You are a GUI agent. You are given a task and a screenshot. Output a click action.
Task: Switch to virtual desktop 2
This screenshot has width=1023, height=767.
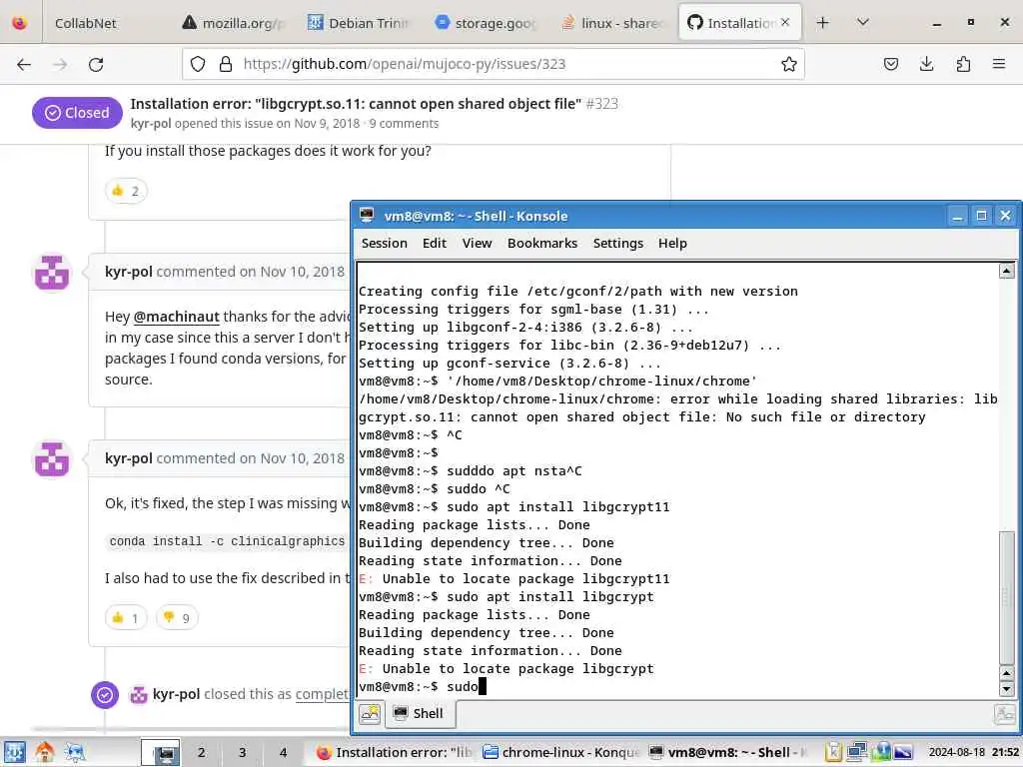201,753
